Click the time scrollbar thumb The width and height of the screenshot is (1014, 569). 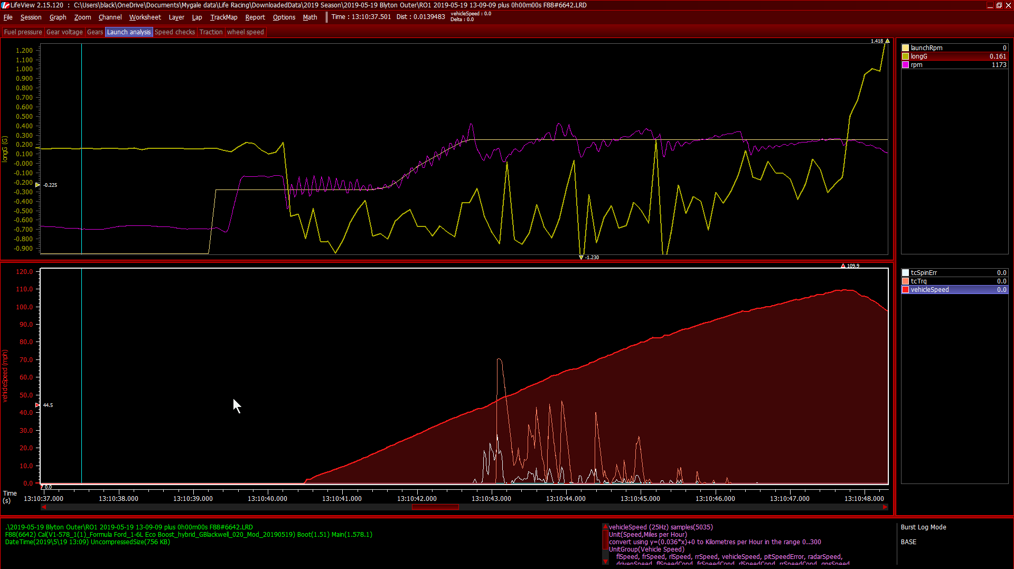[x=435, y=507]
